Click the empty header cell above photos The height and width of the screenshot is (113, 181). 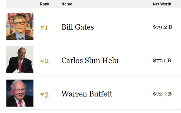pos(20,4)
